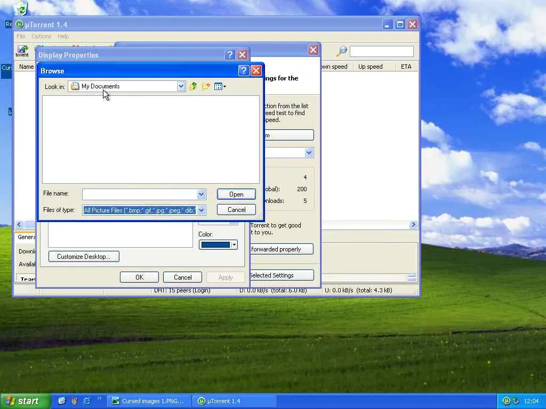Click the tray icon next to the clock
546x409 pixels.
point(516,401)
